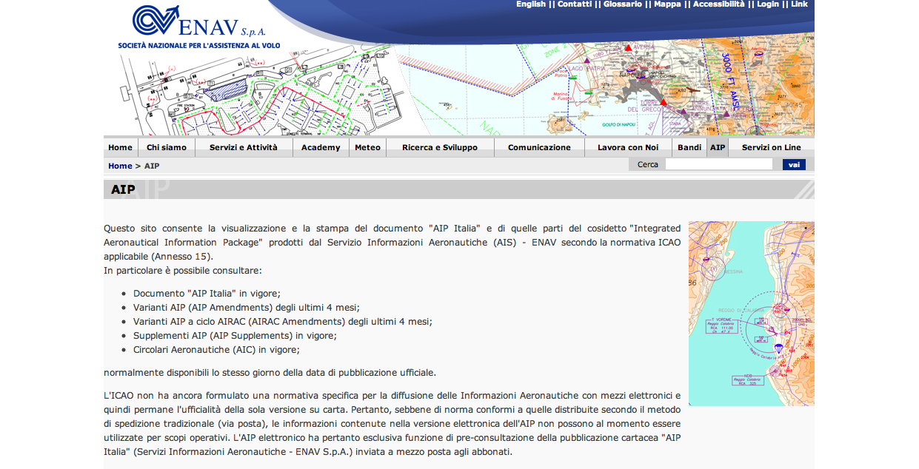Image resolution: width=919 pixels, height=469 pixels.
Task: Open the Link page in top bar
Action: (x=799, y=4)
